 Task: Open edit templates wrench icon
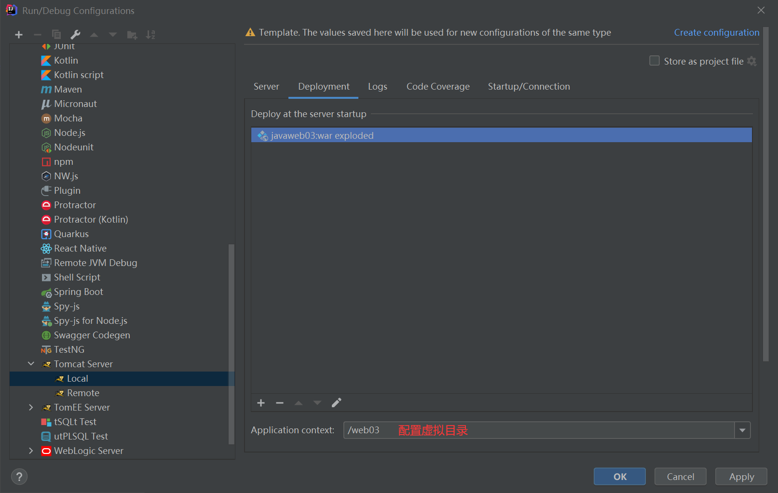[75, 35]
